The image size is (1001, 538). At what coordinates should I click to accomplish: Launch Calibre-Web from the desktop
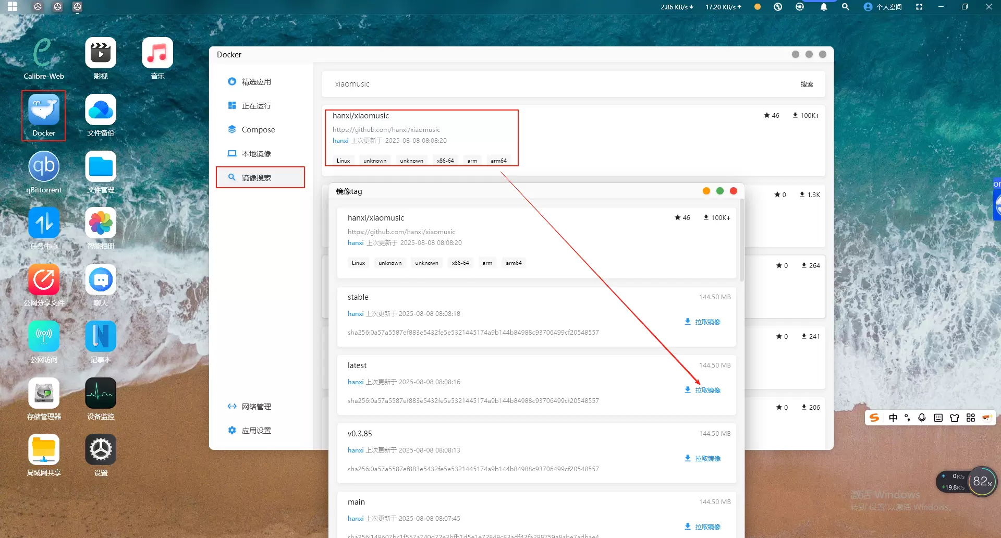click(44, 54)
